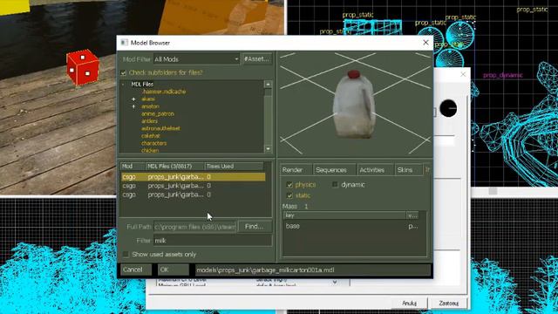Switch to the Render tab
558x314 pixels.
(x=296, y=170)
